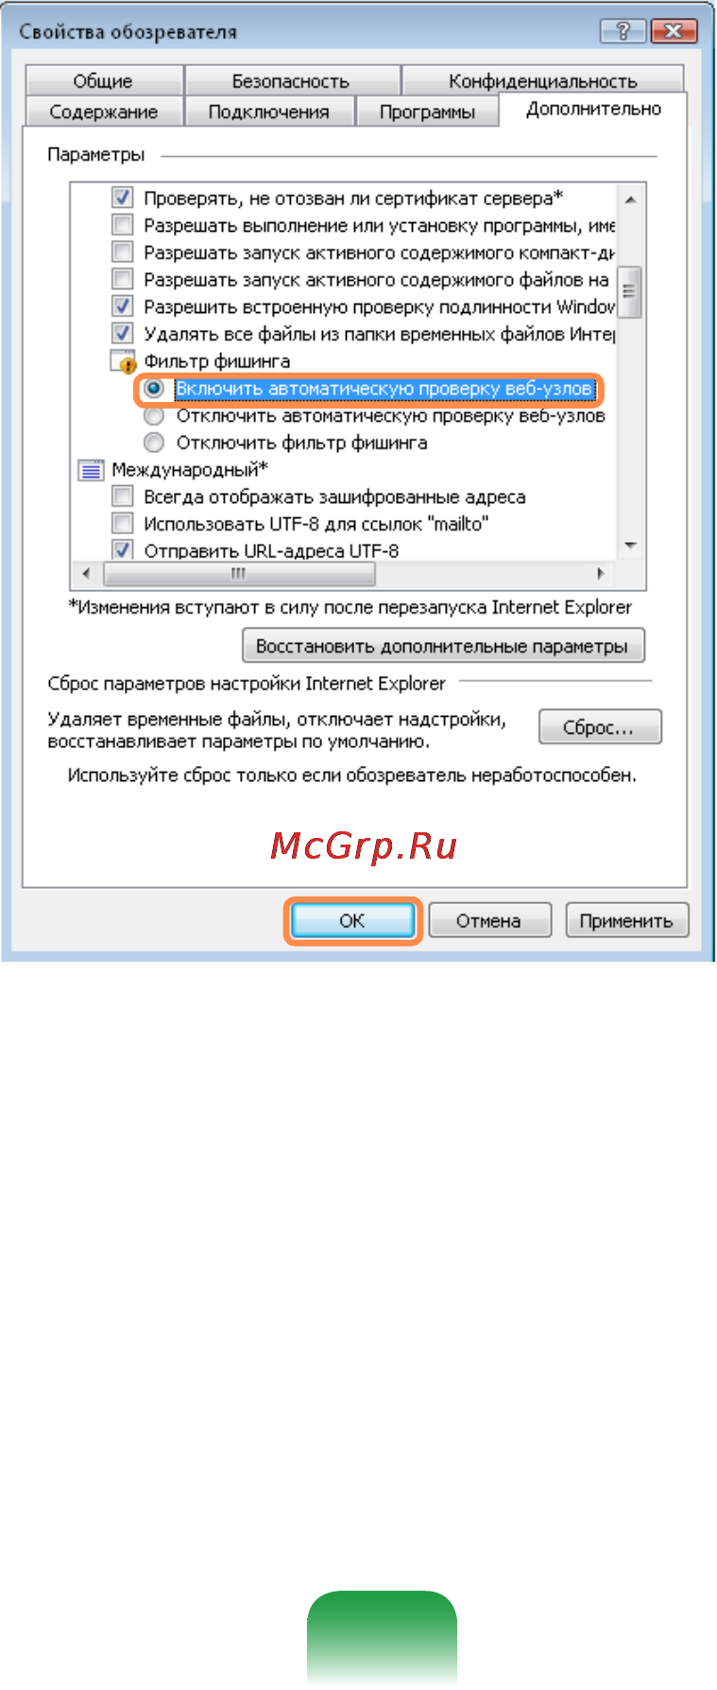The width and height of the screenshot is (717, 1690).
Task: Click the horizontal scroll left arrow
Action: pyautogui.click(x=86, y=574)
